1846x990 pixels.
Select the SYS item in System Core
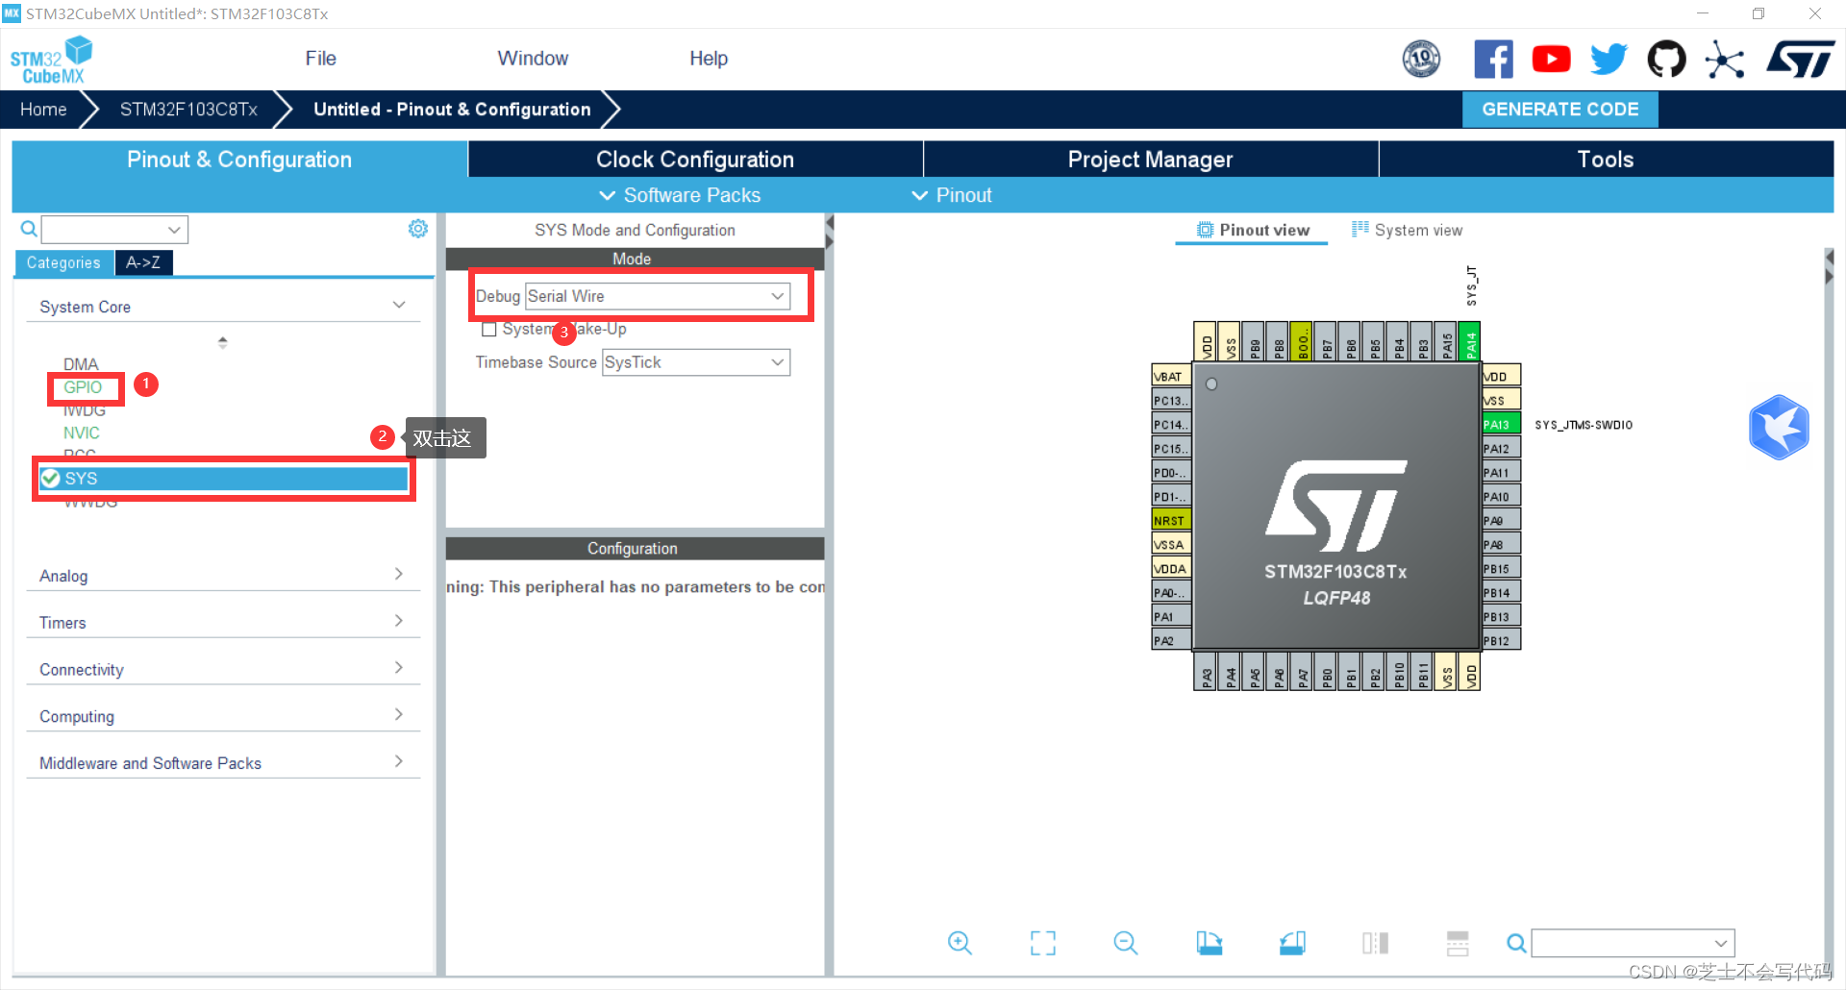tap(223, 479)
